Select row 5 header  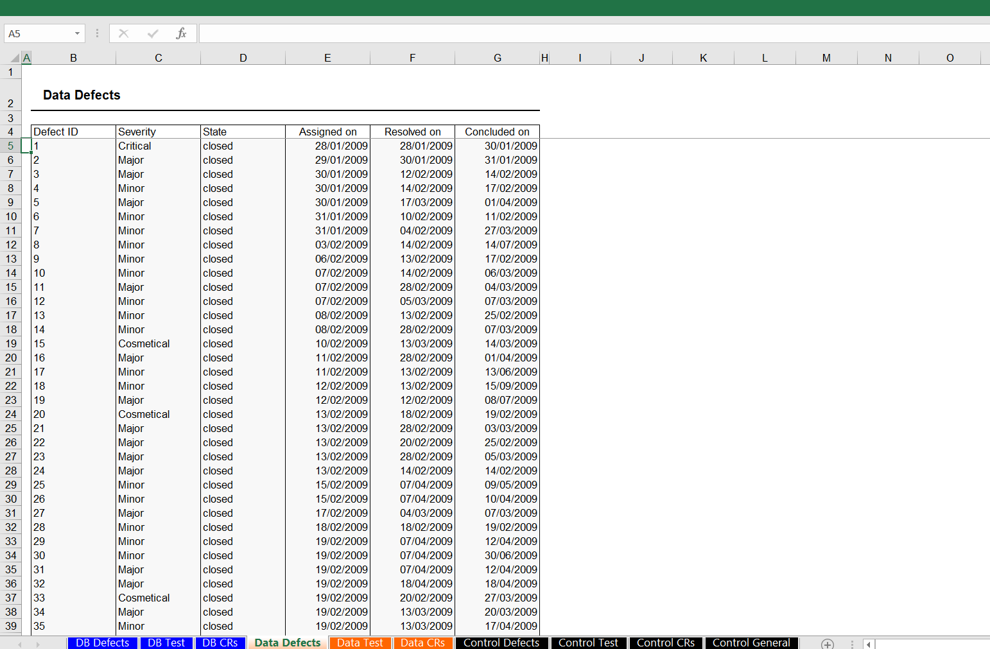[11, 146]
